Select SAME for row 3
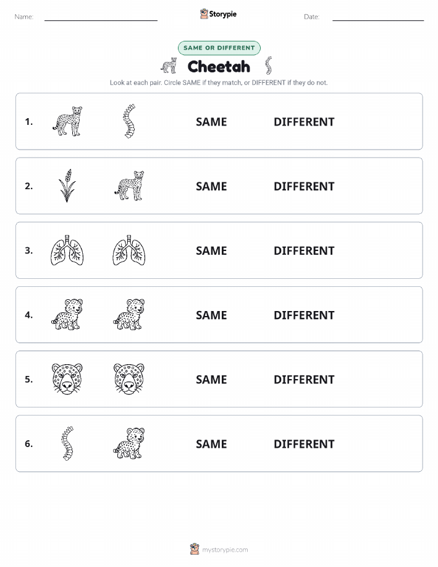The image size is (438, 567). (x=211, y=250)
